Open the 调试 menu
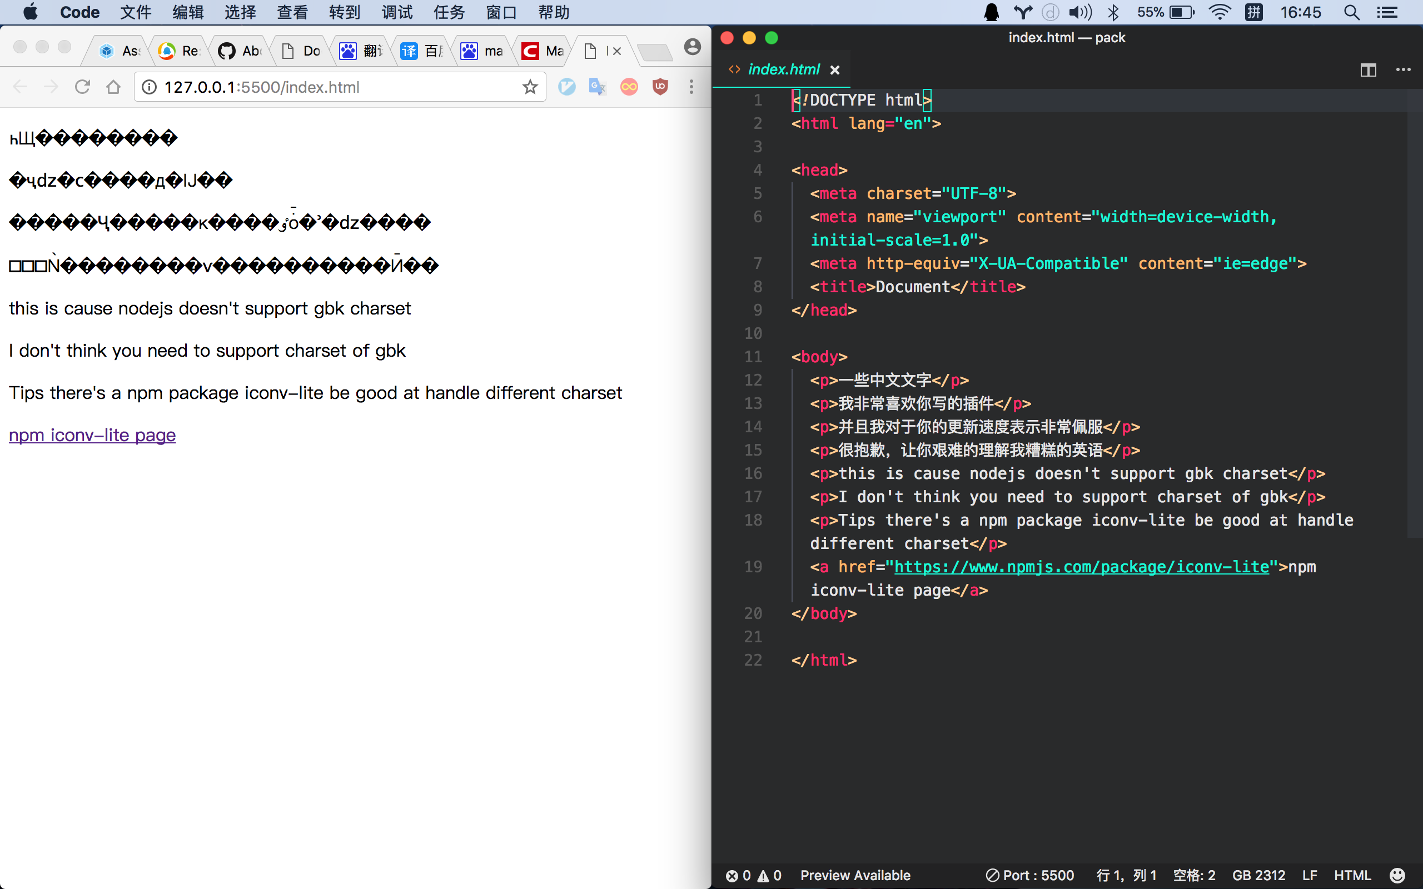Image resolution: width=1423 pixels, height=889 pixels. click(397, 12)
